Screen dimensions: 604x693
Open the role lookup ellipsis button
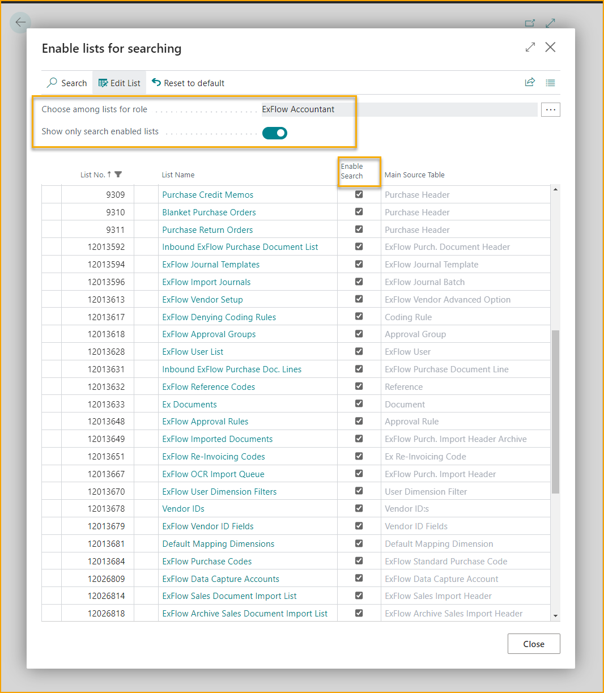click(x=551, y=110)
